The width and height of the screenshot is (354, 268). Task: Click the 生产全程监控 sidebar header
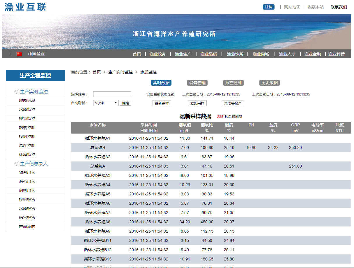[35, 75]
